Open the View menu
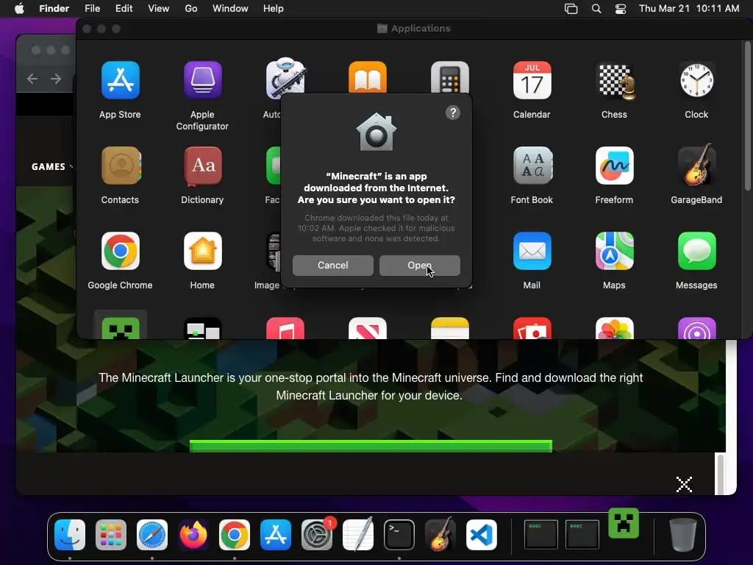Viewport: 753px width, 565px height. [159, 9]
